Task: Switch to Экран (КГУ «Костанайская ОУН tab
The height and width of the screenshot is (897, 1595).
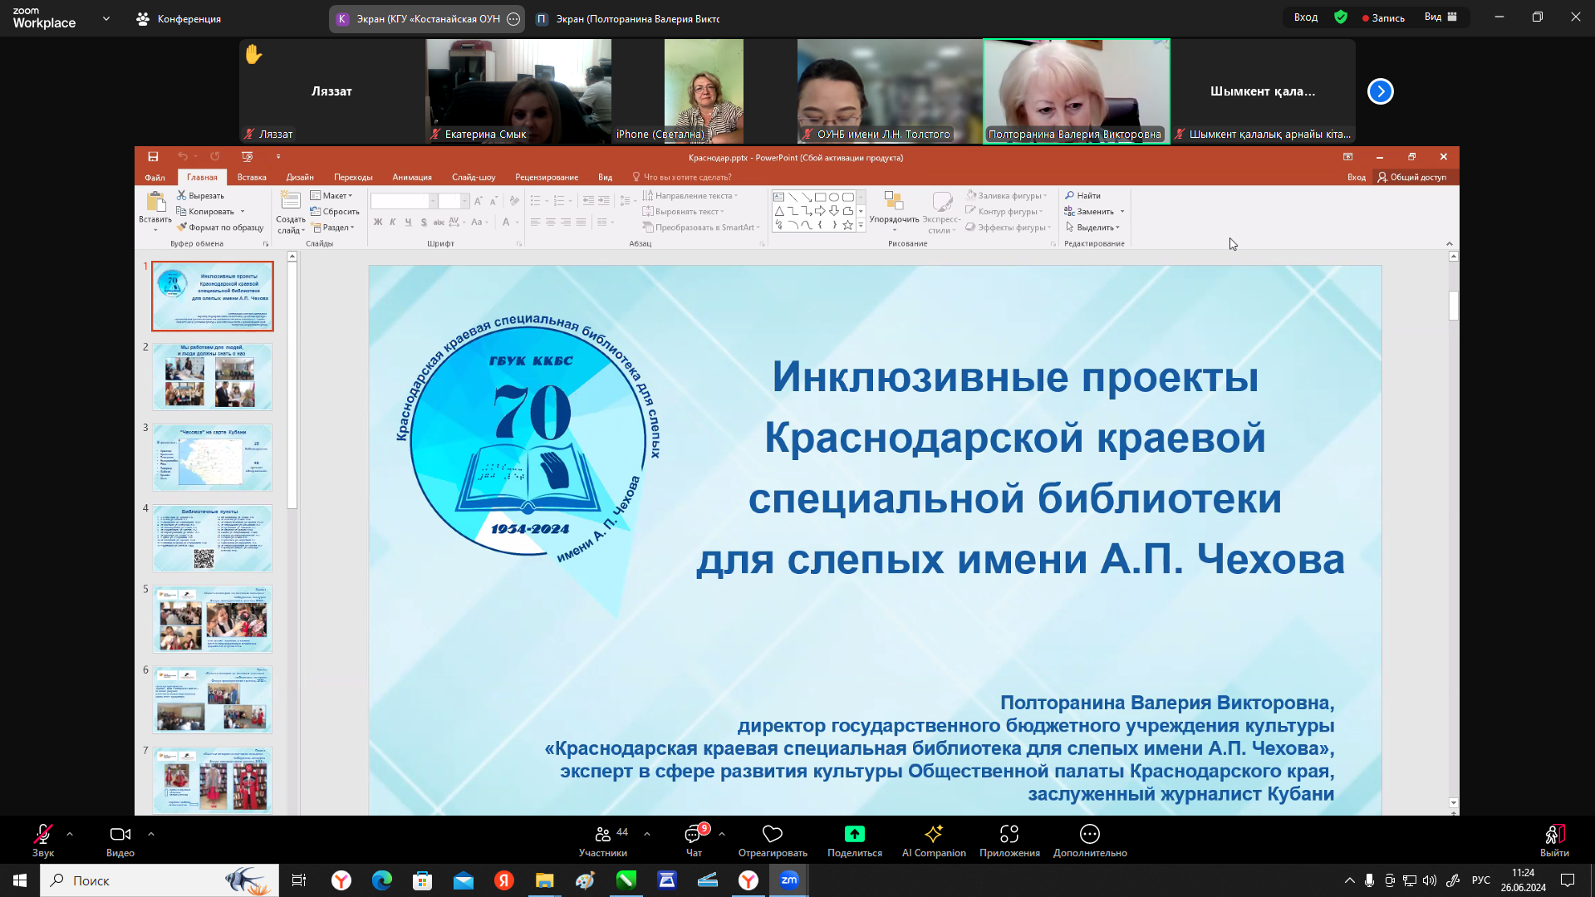Action: [427, 18]
